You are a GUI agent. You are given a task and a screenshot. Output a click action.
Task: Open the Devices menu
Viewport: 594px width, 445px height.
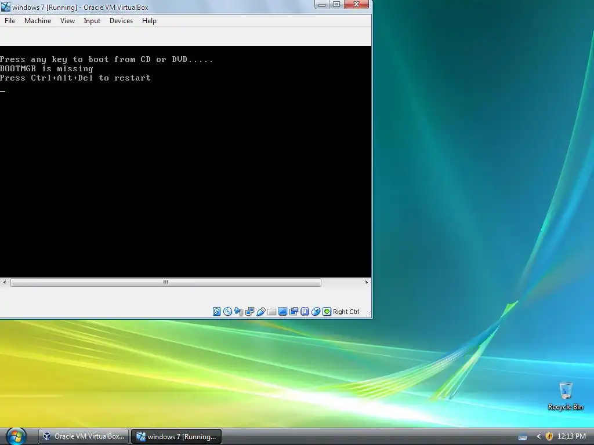[x=121, y=21]
